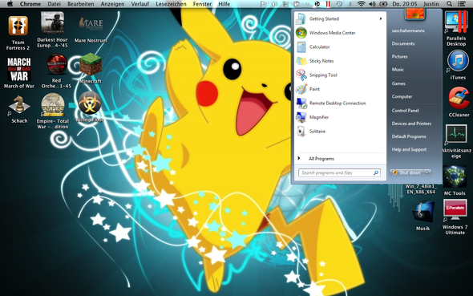Screen dimensions: 473x296
Task: Open Games from Start menu
Action: tap(398, 83)
